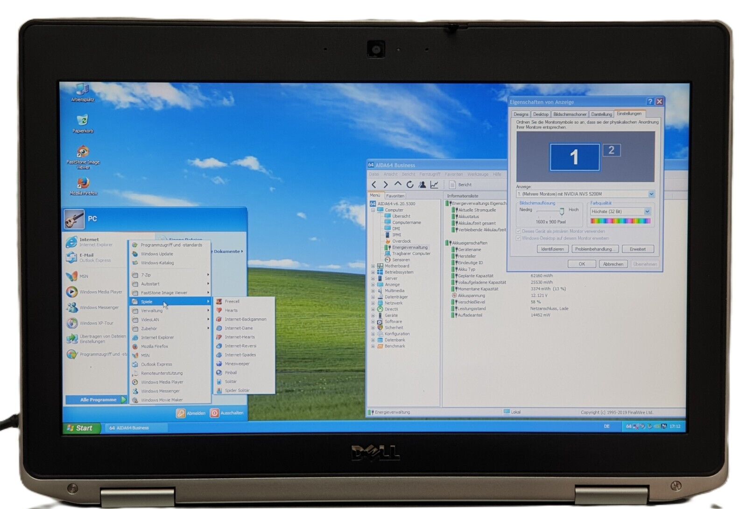The image size is (747, 509).
Task: Expand the Motherboard tree node in AIDA64
Action: pos(373,266)
